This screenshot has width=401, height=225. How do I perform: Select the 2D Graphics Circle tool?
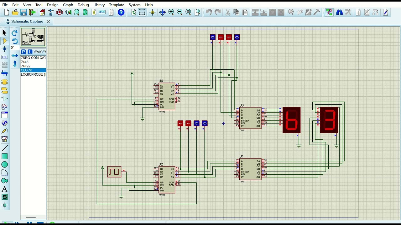coord(4,164)
